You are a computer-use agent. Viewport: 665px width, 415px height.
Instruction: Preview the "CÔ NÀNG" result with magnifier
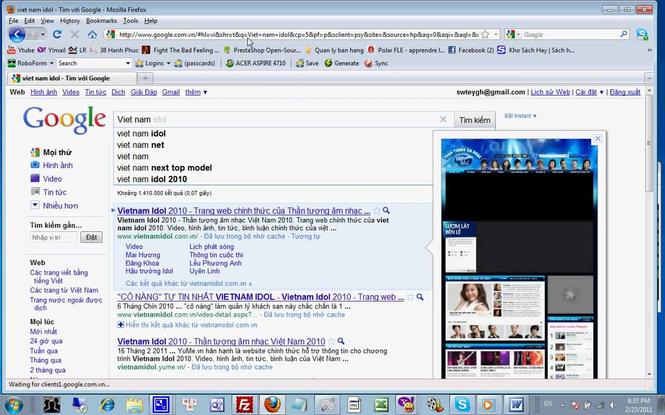tap(420, 297)
